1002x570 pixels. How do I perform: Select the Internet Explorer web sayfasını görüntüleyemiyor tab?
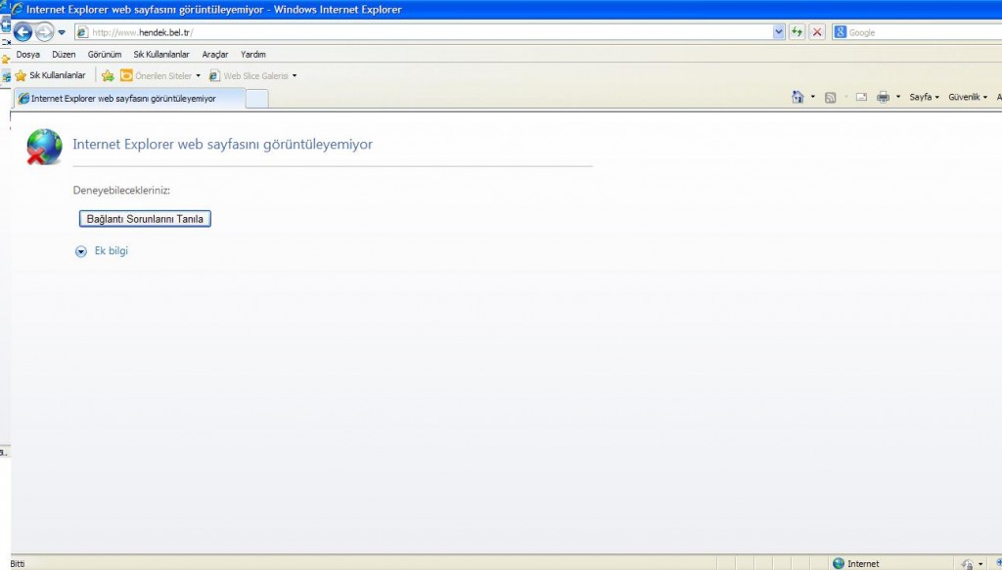tap(129, 99)
